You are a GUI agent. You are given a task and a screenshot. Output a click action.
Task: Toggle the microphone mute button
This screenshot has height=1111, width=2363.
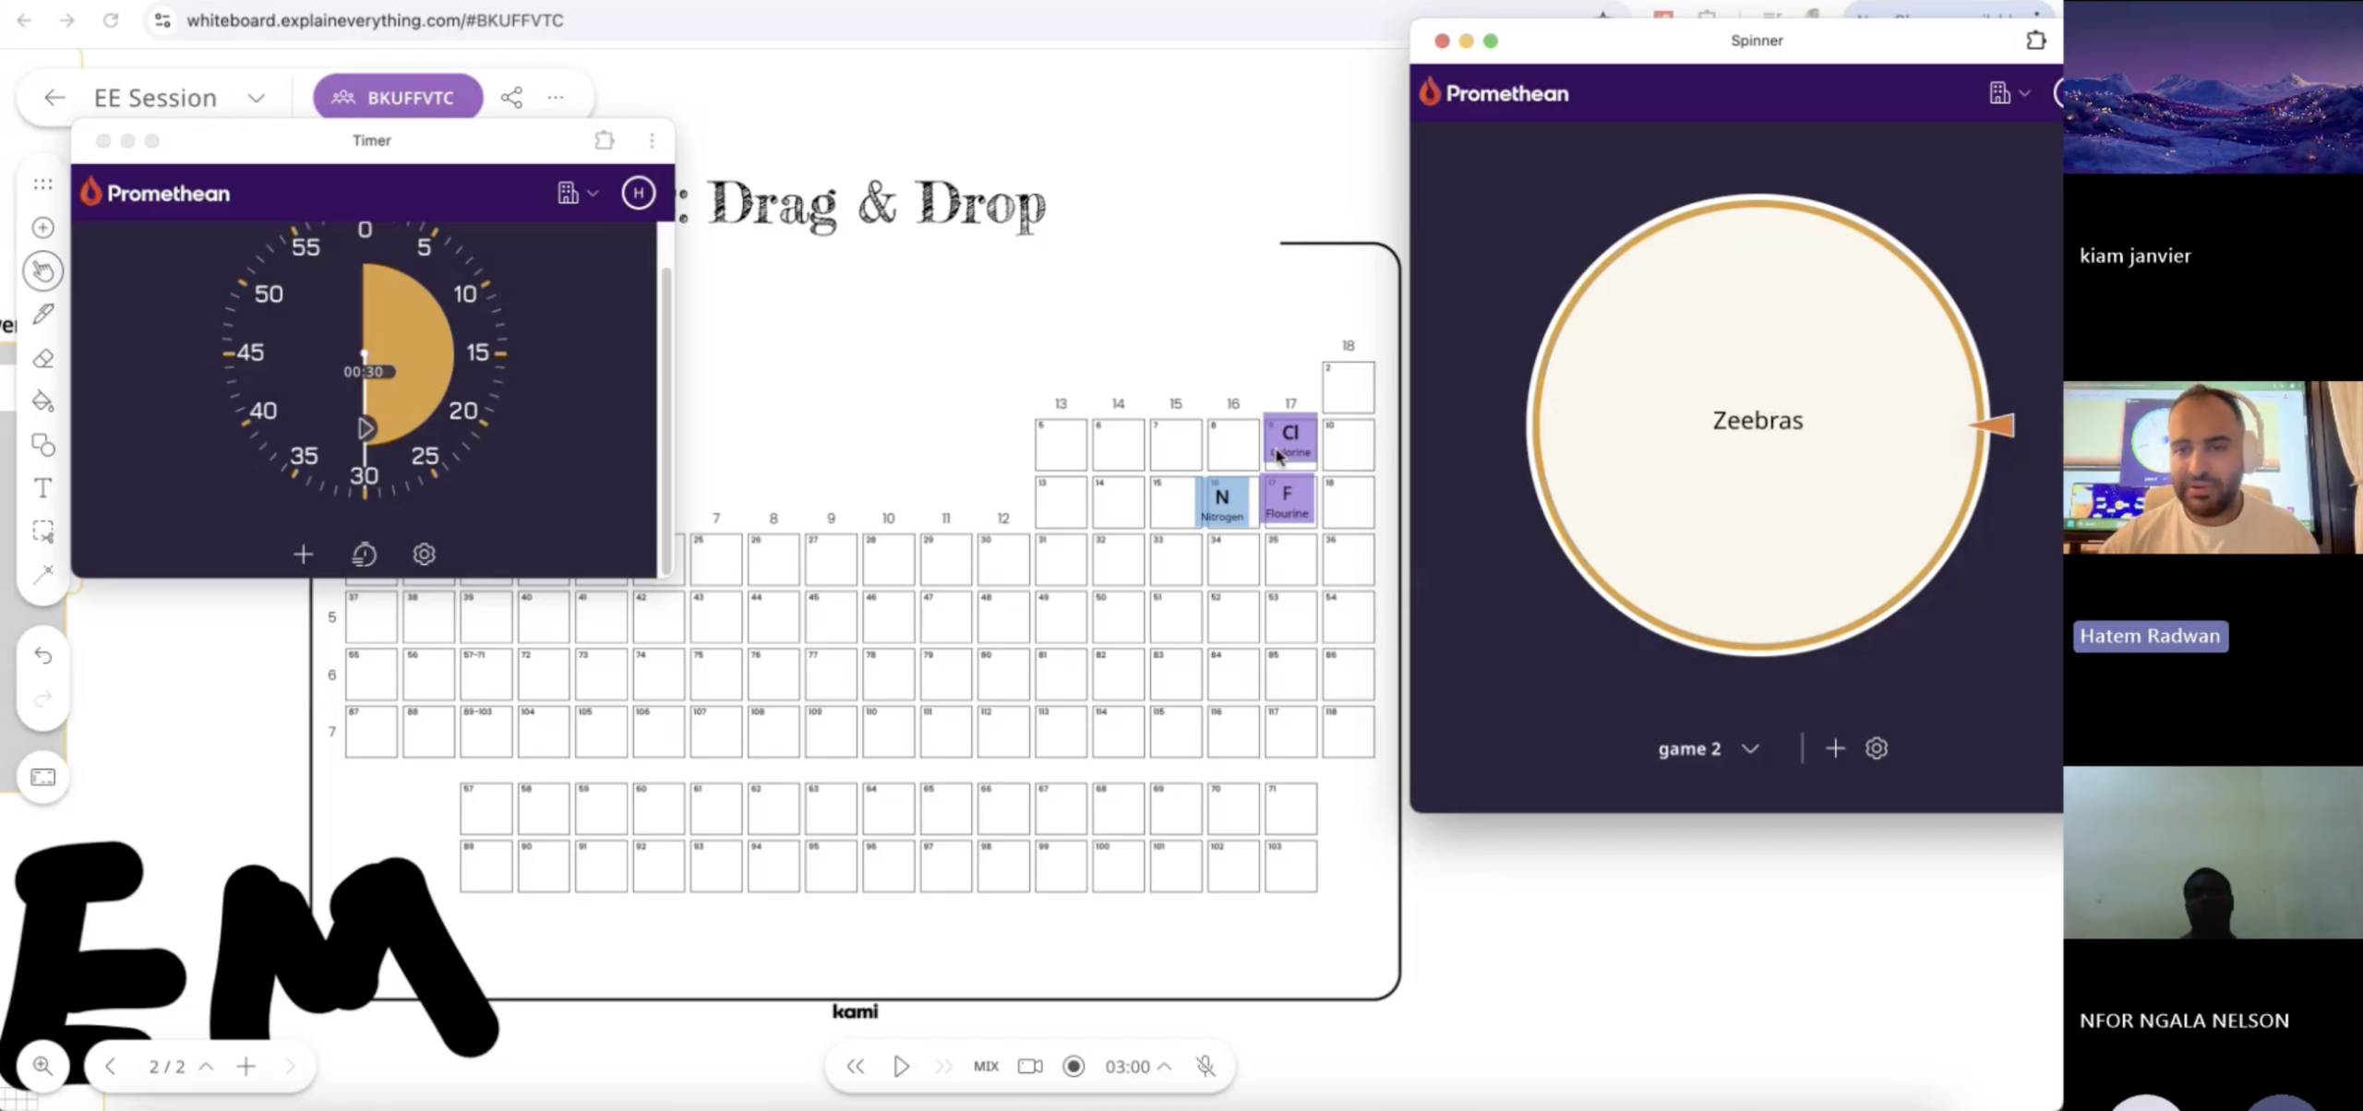point(1205,1067)
